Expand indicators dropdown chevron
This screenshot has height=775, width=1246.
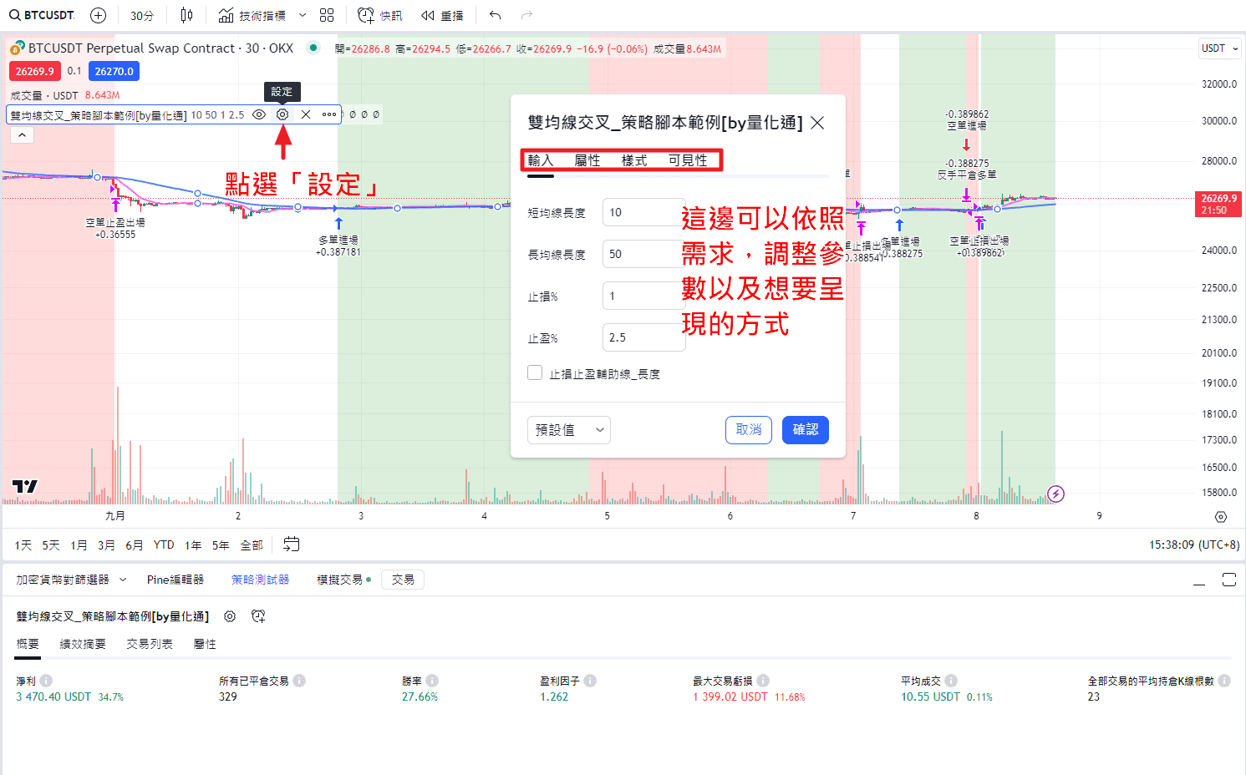(303, 15)
